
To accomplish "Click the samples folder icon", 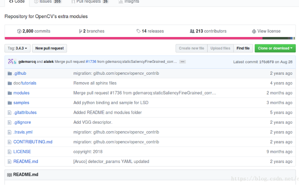I will pos(10,103).
